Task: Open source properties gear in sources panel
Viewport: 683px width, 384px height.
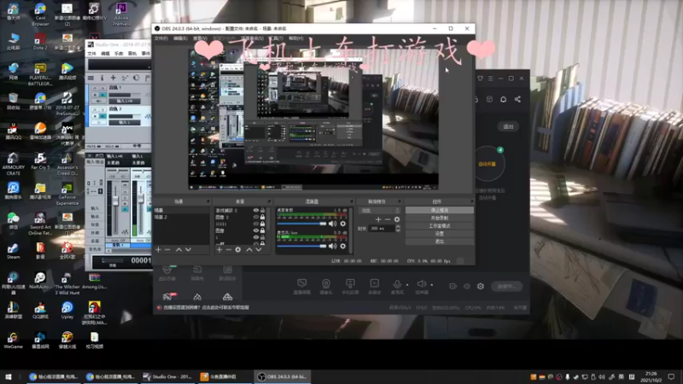Action: coord(238,249)
